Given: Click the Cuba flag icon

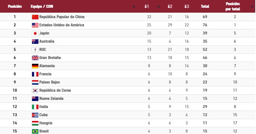Looking at the screenshot, I should coord(35,115).
